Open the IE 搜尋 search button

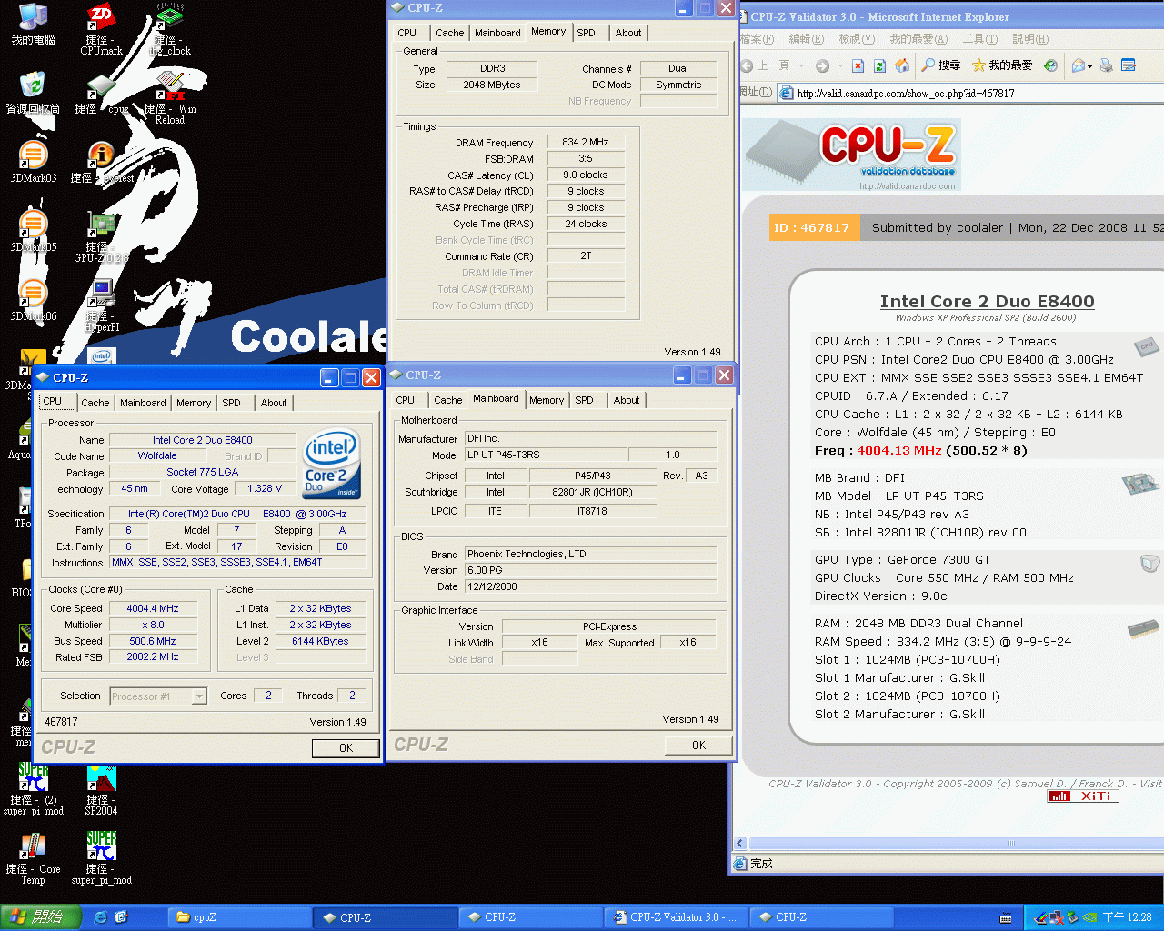[941, 65]
